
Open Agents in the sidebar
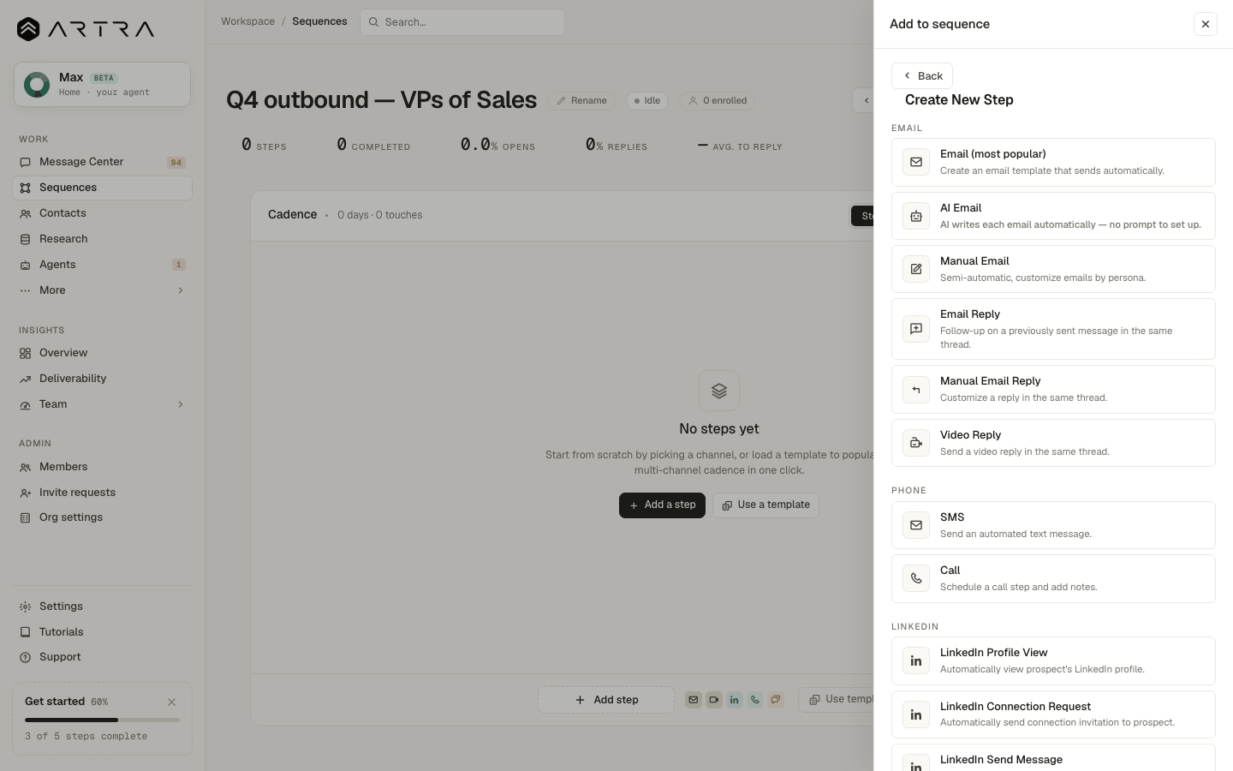(103, 265)
